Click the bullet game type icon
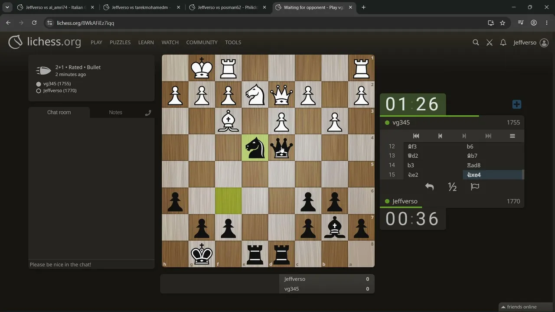Image resolution: width=555 pixels, height=312 pixels. (x=43, y=71)
